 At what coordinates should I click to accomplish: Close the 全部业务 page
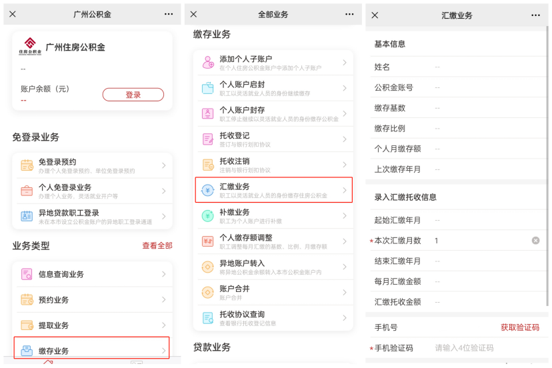click(193, 14)
